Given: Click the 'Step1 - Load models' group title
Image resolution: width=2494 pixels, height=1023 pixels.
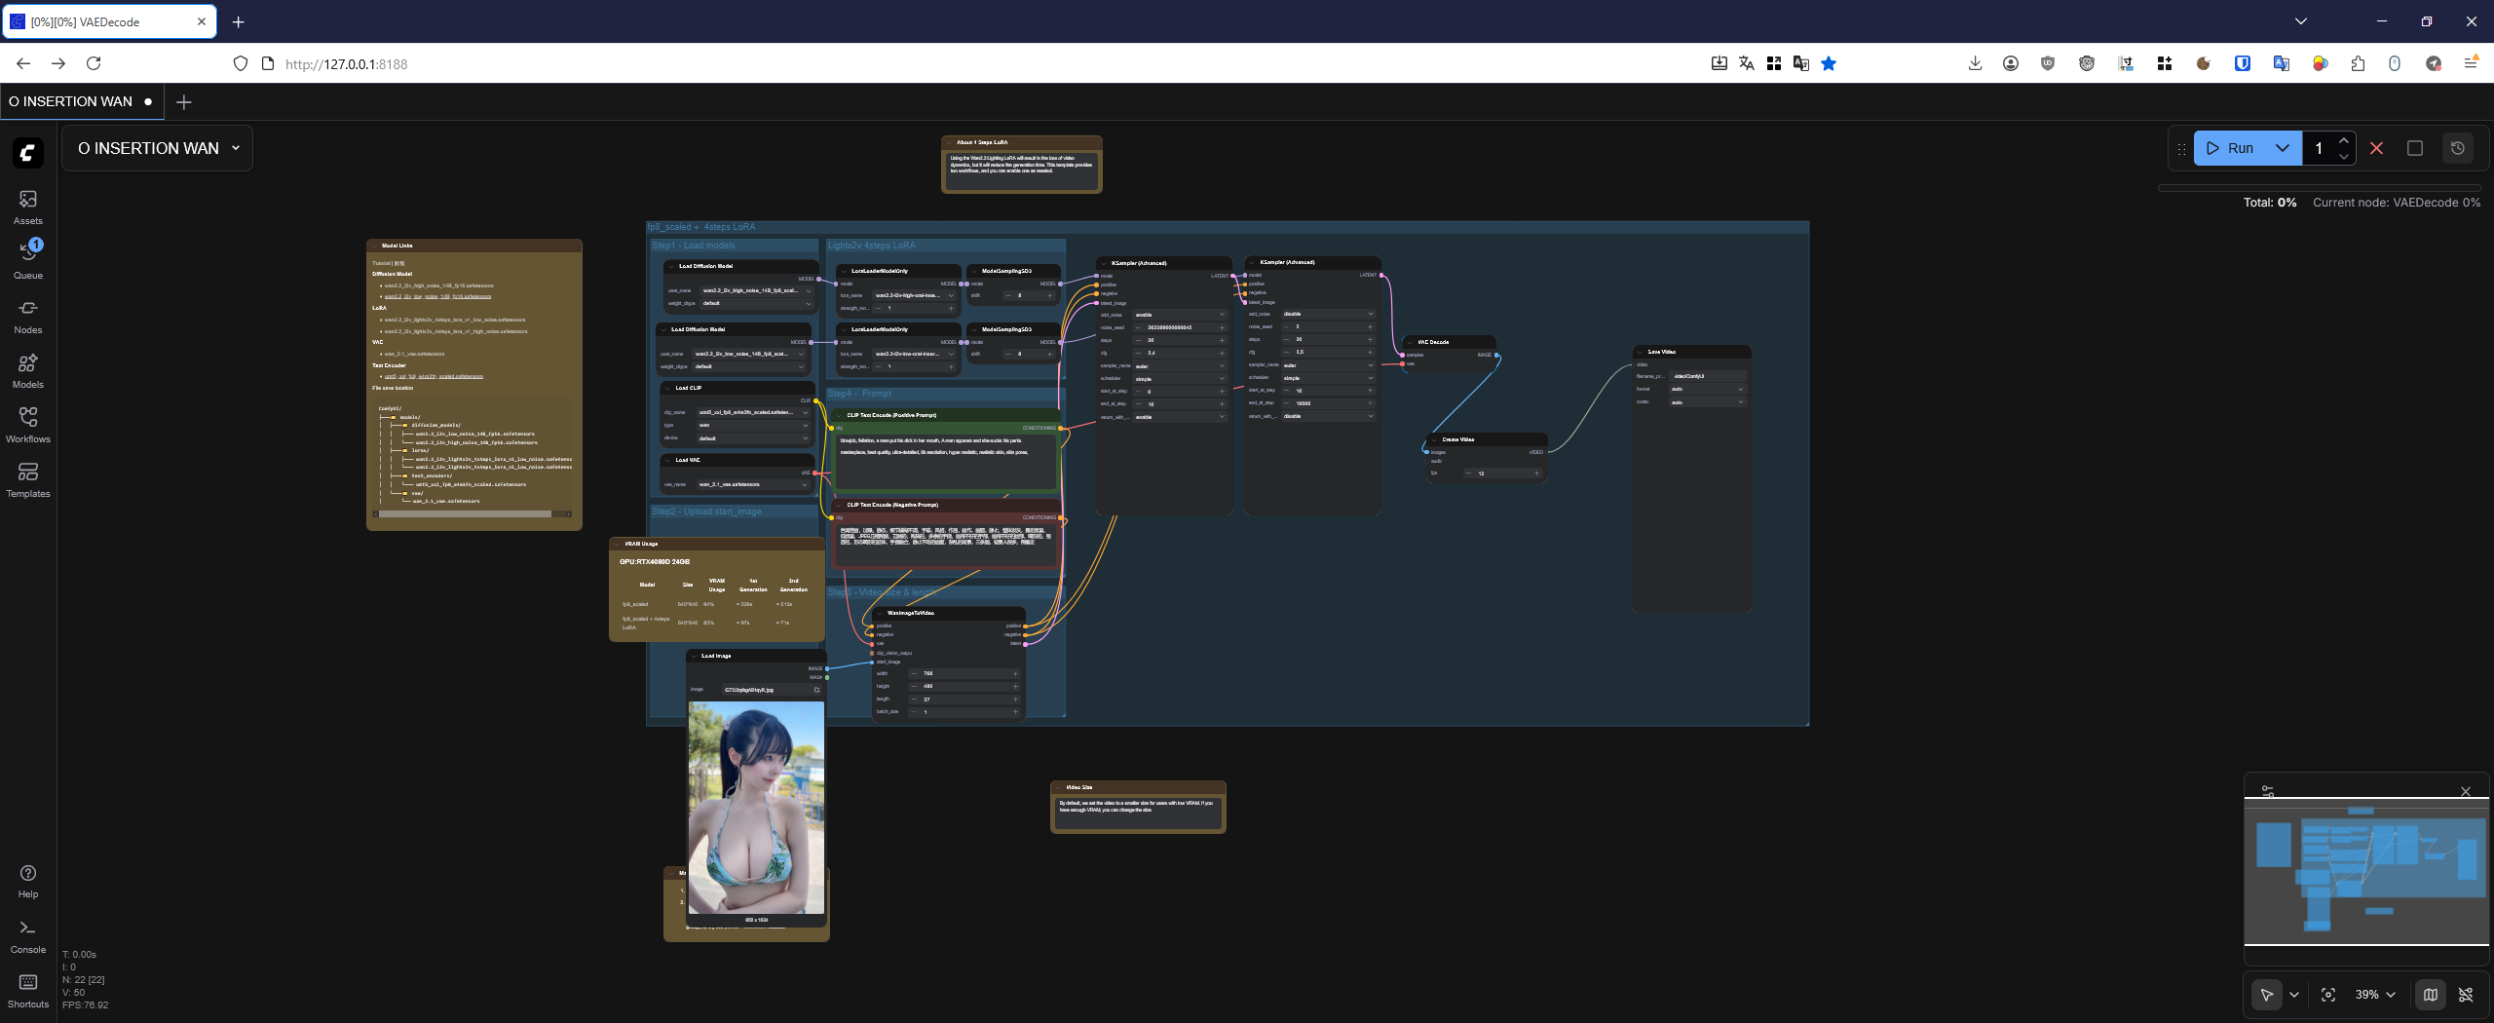Looking at the screenshot, I should point(694,246).
